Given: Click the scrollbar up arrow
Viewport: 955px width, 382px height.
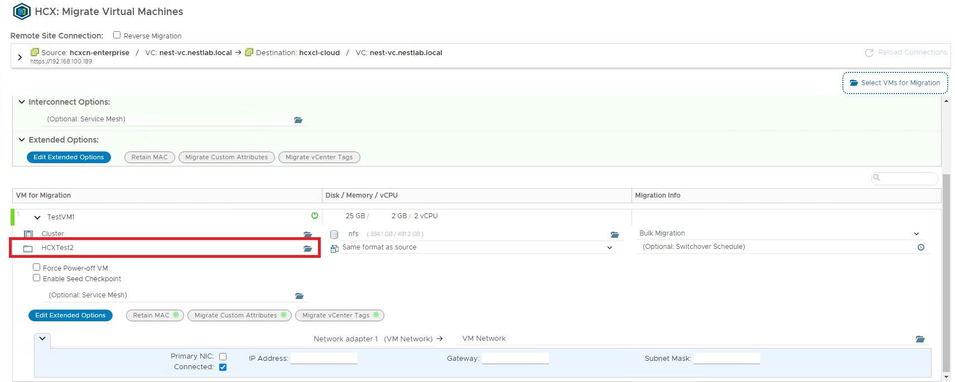Looking at the screenshot, I should click(946, 101).
